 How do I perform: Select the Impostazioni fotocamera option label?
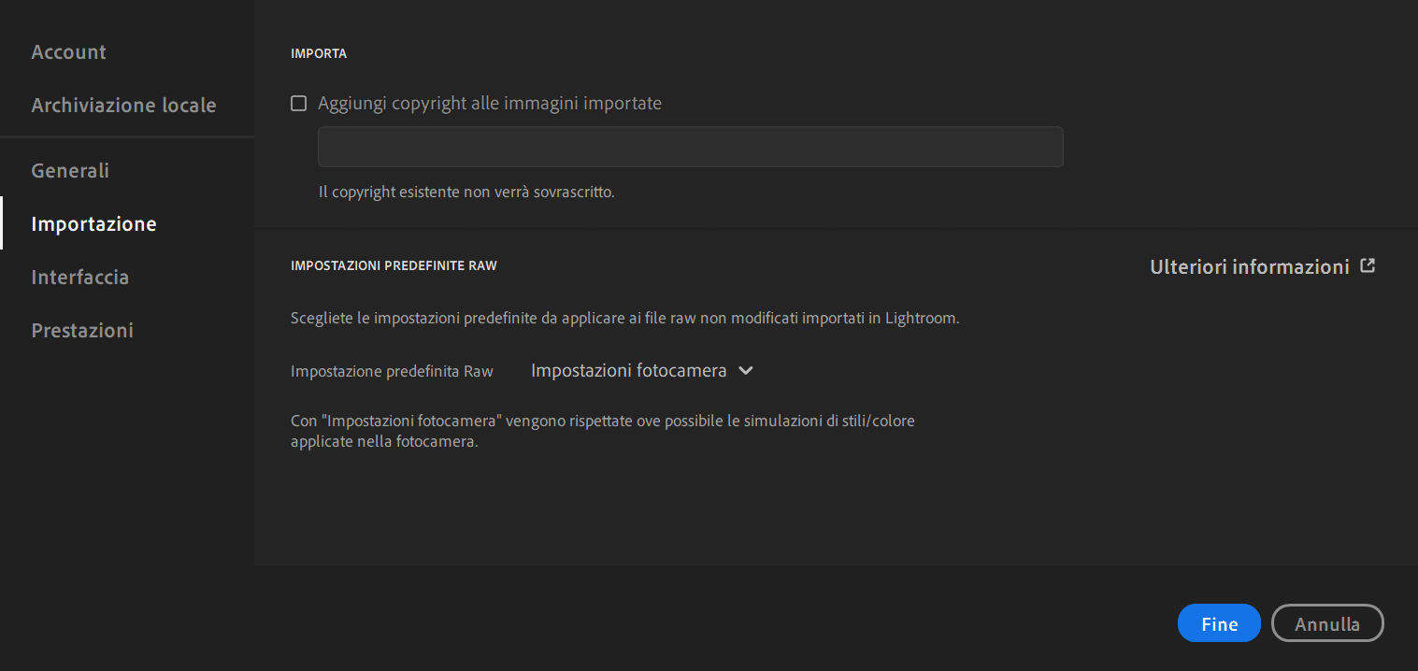[629, 370]
